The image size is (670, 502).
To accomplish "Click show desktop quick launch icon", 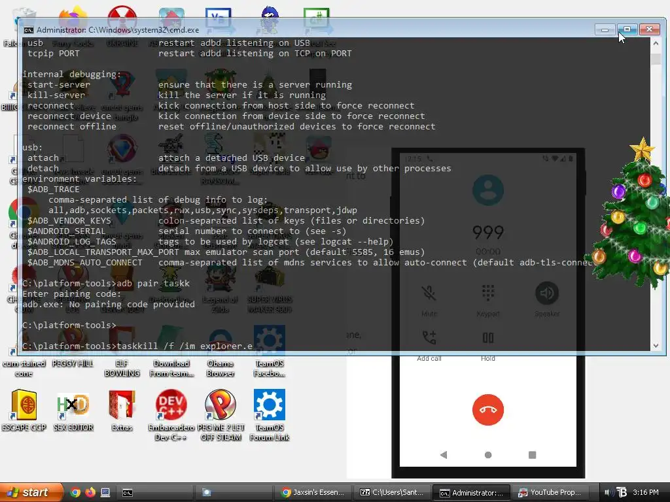I will tap(105, 493).
